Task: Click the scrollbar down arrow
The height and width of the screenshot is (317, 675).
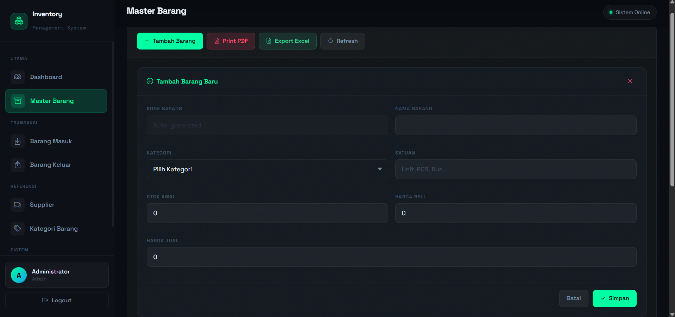Action: coord(672,314)
